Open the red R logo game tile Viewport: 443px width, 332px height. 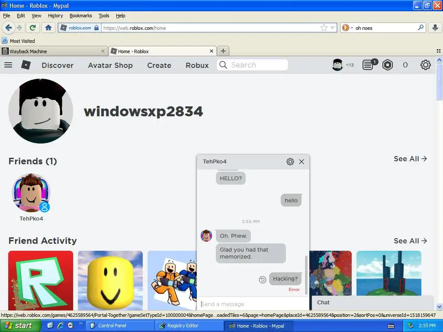pyautogui.click(x=41, y=280)
